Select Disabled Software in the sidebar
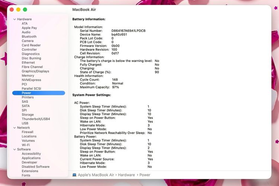The image size is (279, 186). click(x=36, y=167)
